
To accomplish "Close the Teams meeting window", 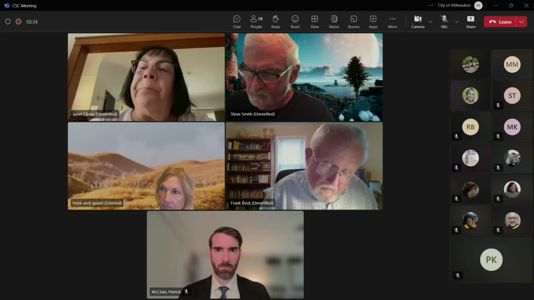I will click(x=526, y=5).
